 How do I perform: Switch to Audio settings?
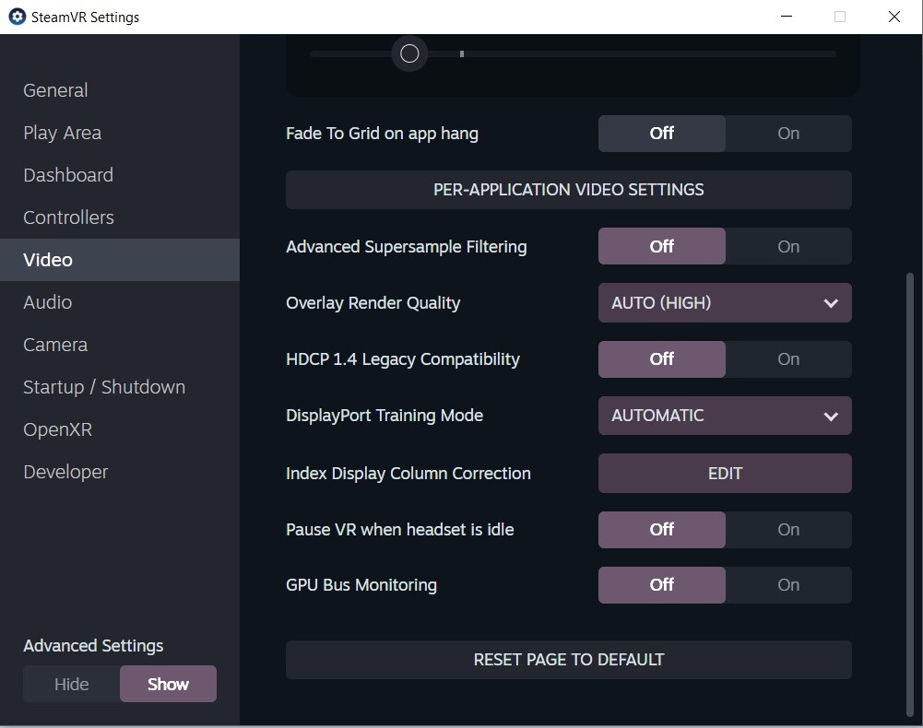[x=120, y=302]
